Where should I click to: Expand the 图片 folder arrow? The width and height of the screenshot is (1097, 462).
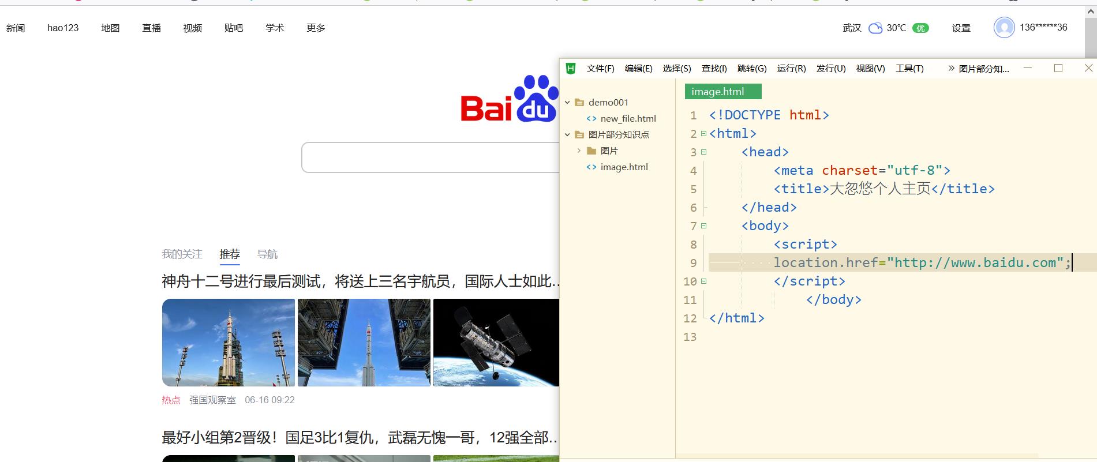click(x=579, y=151)
